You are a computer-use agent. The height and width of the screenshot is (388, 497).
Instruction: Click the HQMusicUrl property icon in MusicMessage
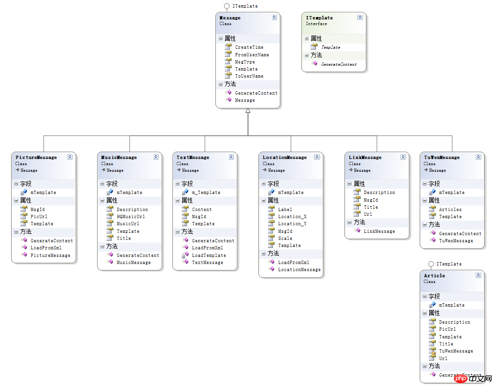[110, 216]
